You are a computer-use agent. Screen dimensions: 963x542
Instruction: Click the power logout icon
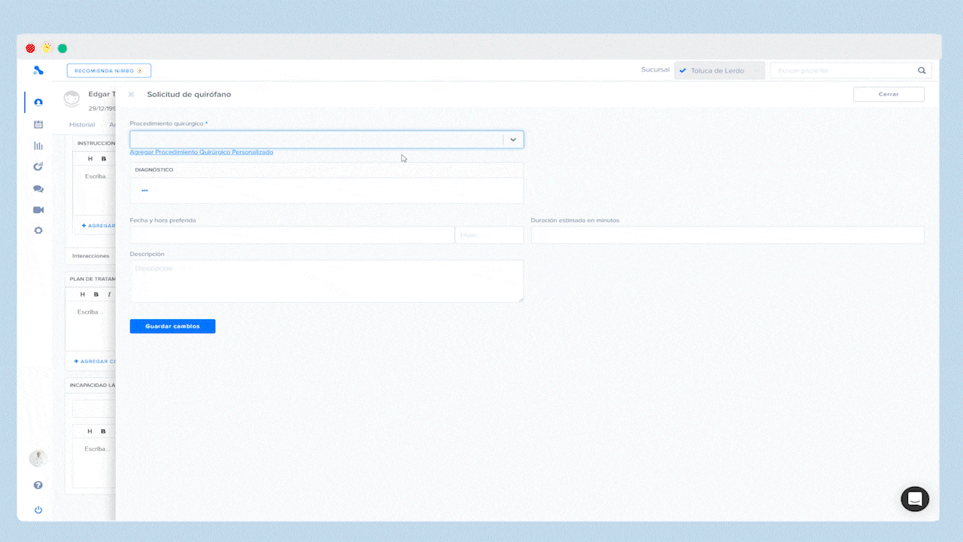click(38, 510)
